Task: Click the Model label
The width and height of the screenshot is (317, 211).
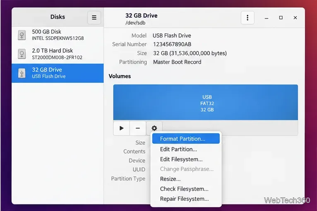Action: [139, 35]
